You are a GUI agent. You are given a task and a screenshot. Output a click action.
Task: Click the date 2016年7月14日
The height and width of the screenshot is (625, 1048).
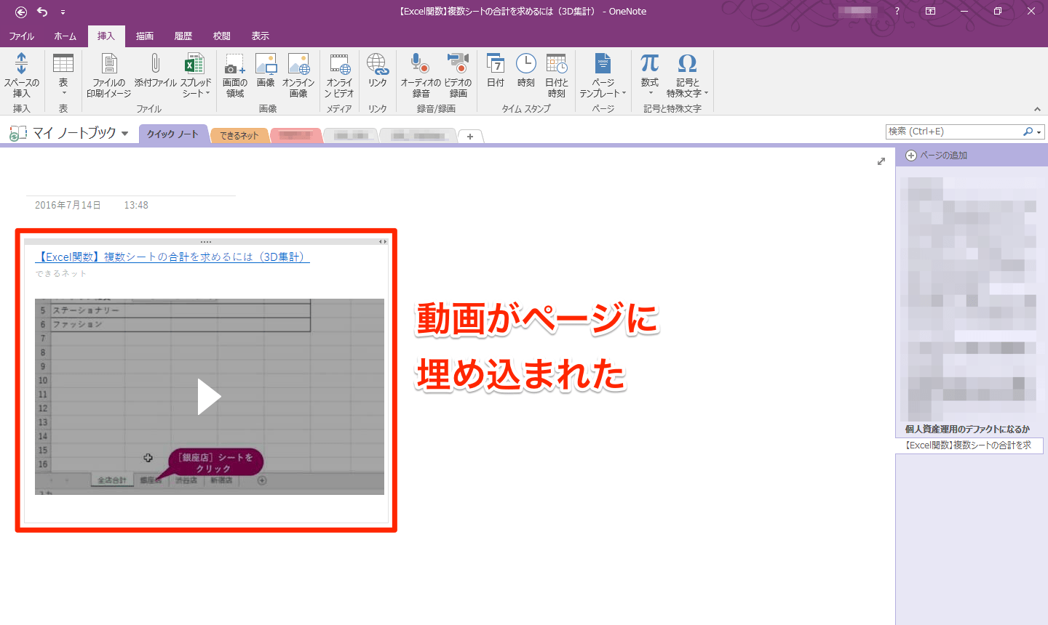(x=68, y=205)
